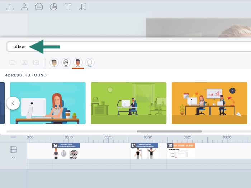
Task: Open the music note audio library
Action: tap(82, 7)
